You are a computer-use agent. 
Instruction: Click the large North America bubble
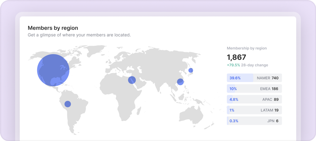point(53,70)
